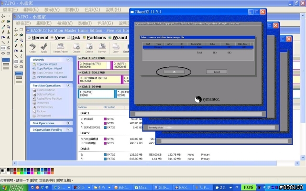Click the 開始 Start button
The width and height of the screenshot is (306, 191).
click(14, 188)
